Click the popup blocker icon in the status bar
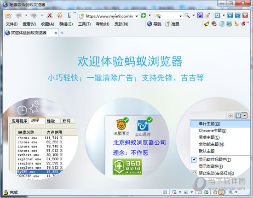The image size is (253, 198). (x=174, y=192)
